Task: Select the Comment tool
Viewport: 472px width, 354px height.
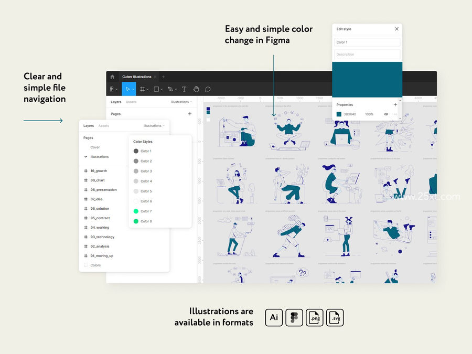Action: (x=208, y=89)
